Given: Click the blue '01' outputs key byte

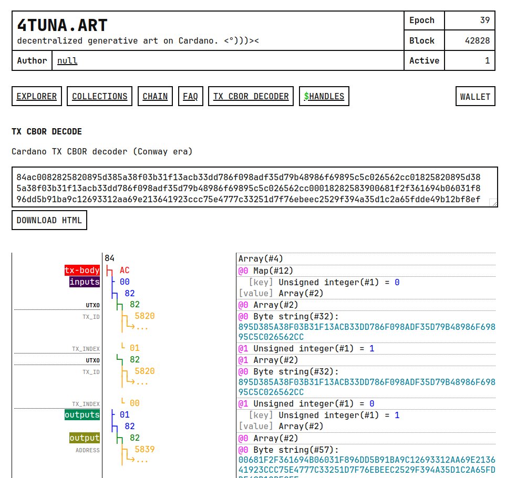Looking at the screenshot, I should pyautogui.click(x=125, y=415).
